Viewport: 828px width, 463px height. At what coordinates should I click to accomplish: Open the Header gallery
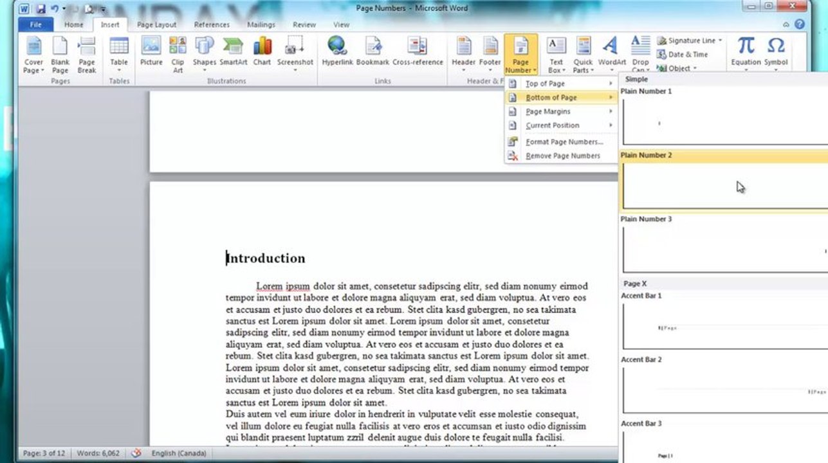click(x=463, y=53)
